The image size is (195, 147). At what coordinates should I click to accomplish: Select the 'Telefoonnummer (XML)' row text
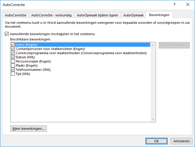point(33,70)
